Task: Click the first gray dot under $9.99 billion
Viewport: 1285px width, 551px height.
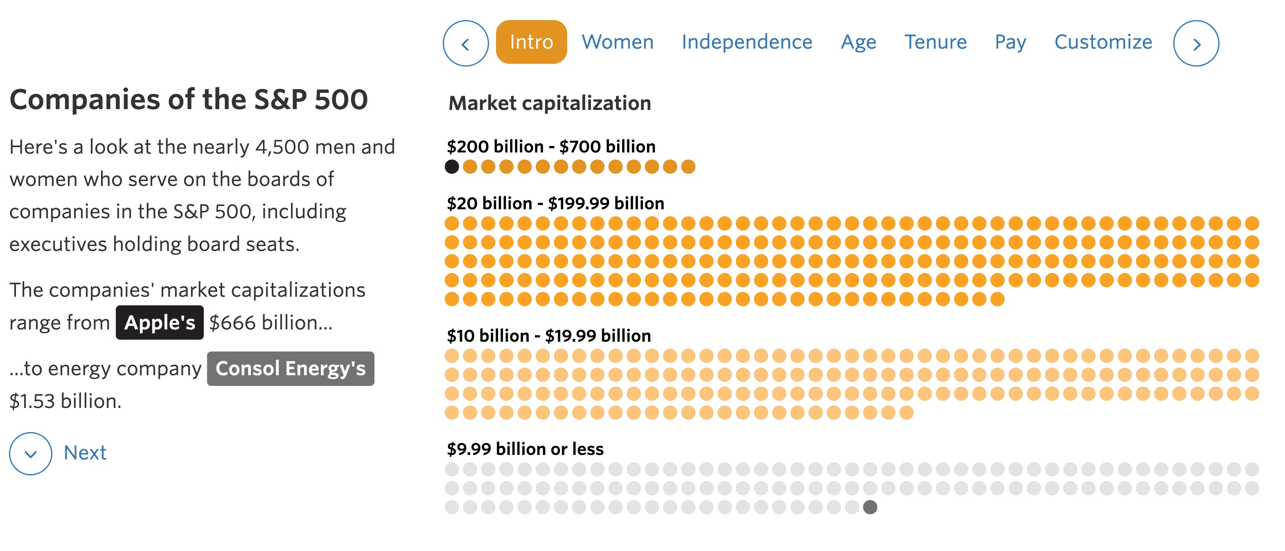Action: 452,469
